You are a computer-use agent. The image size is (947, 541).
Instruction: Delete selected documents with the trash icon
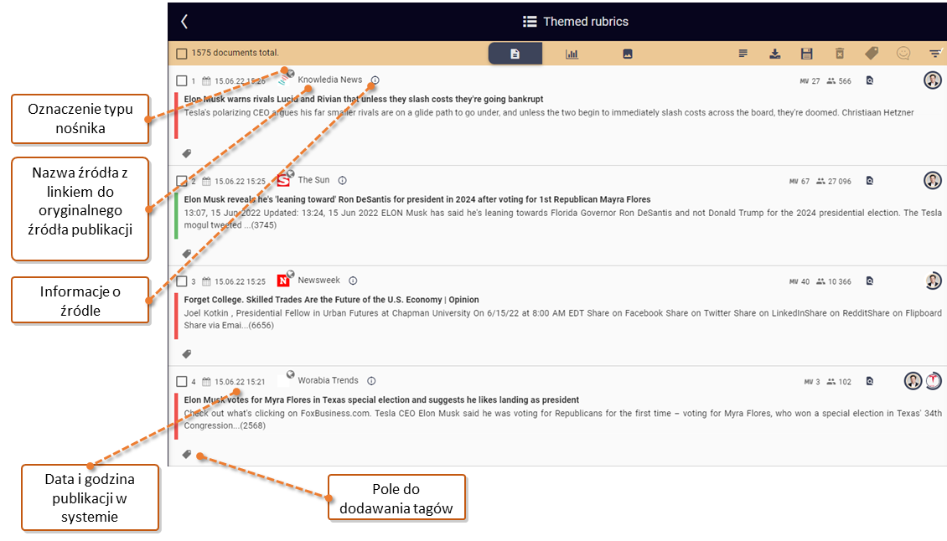tap(840, 54)
